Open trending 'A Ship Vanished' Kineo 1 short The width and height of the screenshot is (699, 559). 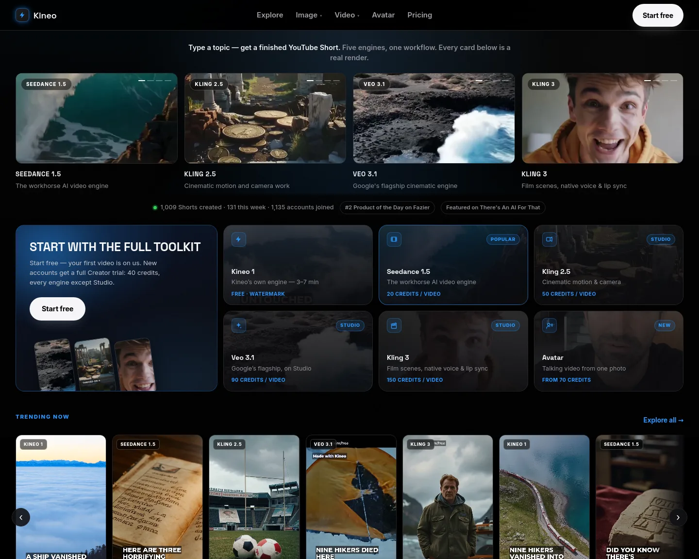coord(61,497)
